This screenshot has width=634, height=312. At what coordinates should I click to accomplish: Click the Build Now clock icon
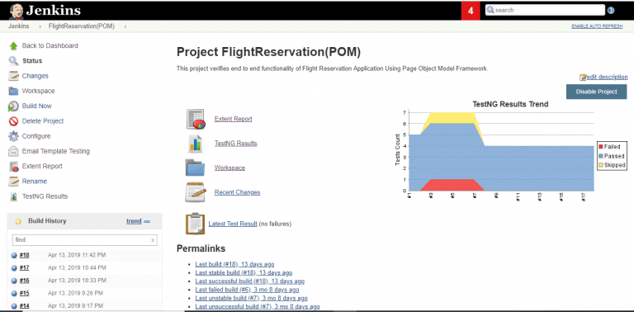[x=13, y=106]
